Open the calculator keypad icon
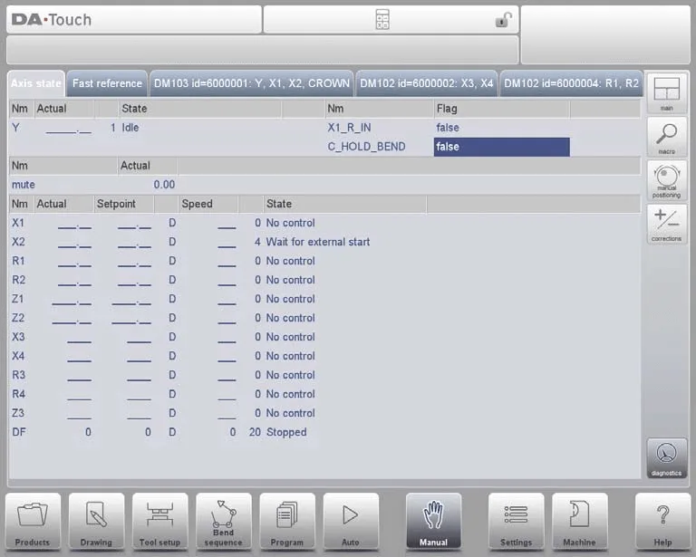The image size is (696, 557). (382, 20)
